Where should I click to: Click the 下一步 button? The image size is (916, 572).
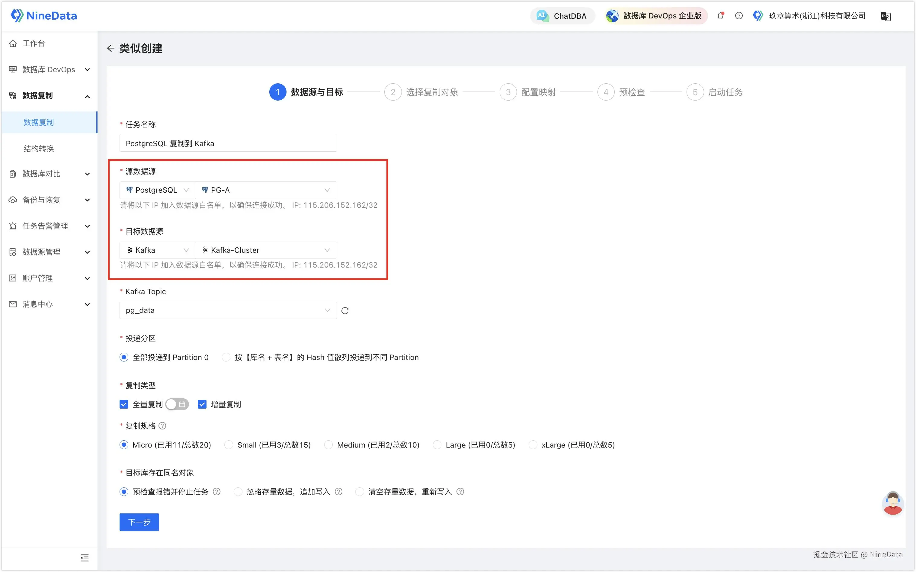pyautogui.click(x=139, y=522)
